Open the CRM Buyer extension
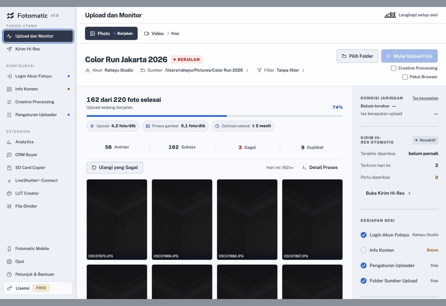The width and height of the screenshot is (446, 306). 38,155
